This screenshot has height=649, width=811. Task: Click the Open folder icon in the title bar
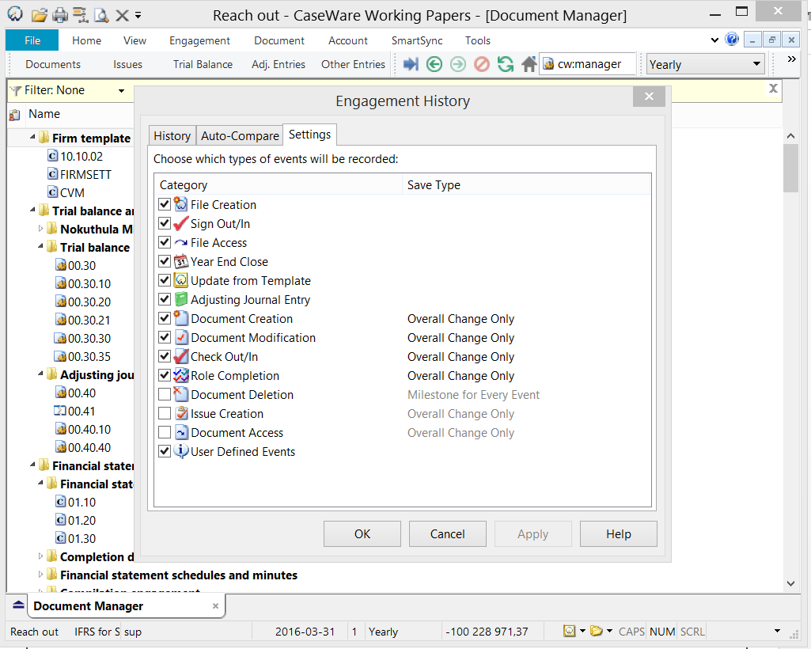pos(39,15)
